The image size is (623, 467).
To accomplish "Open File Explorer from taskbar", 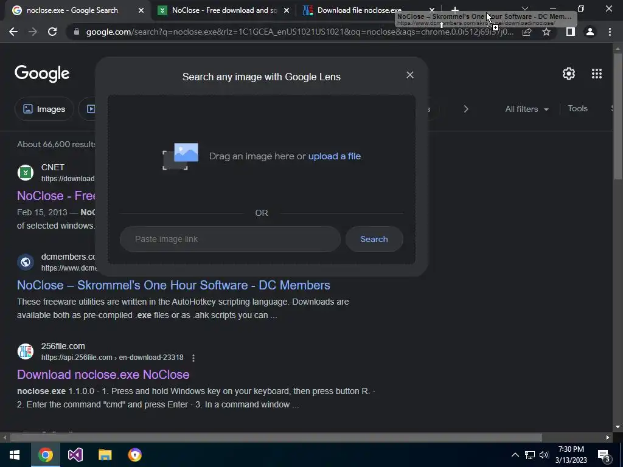I will pos(105,455).
